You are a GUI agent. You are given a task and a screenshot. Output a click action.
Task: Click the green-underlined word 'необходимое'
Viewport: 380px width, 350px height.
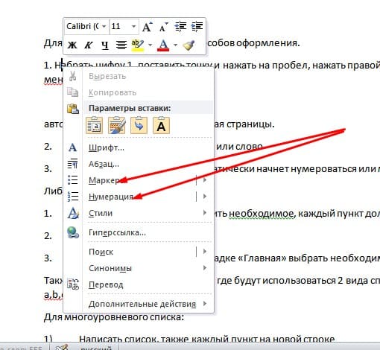[x=261, y=214]
